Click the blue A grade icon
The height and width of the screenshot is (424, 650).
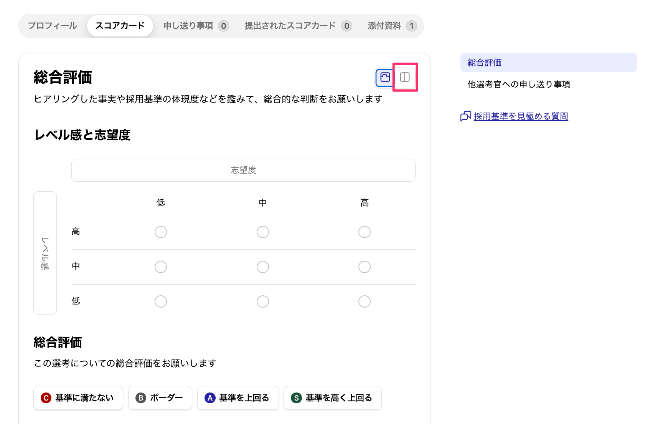210,398
